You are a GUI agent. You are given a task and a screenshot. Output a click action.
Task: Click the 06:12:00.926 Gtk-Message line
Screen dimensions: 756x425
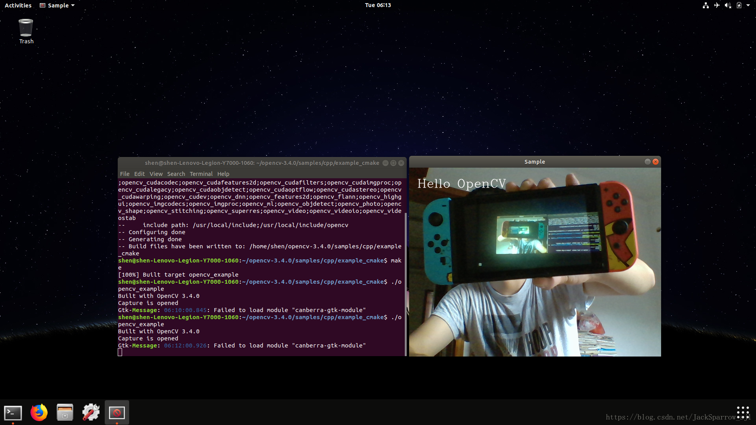[242, 346]
